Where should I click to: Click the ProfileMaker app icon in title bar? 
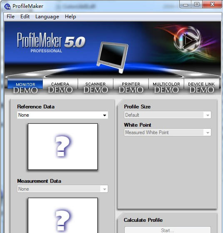(7, 6)
